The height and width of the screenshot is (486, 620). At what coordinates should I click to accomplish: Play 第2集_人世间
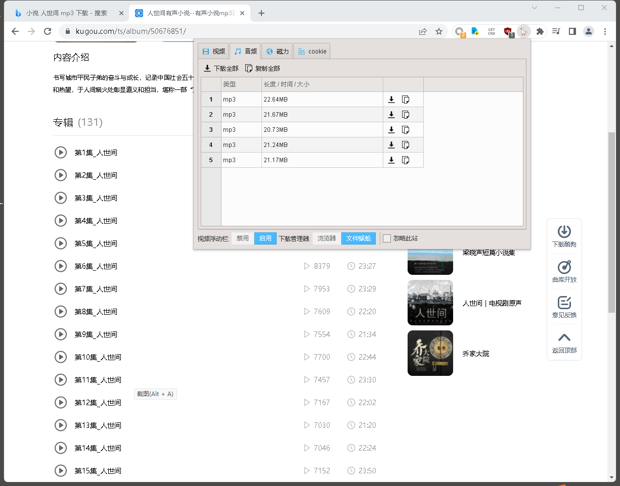[x=61, y=175]
